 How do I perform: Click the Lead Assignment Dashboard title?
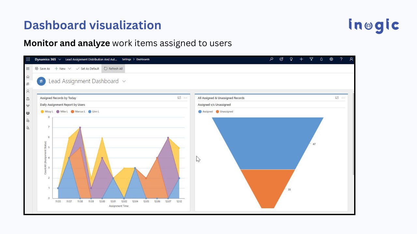(x=83, y=81)
